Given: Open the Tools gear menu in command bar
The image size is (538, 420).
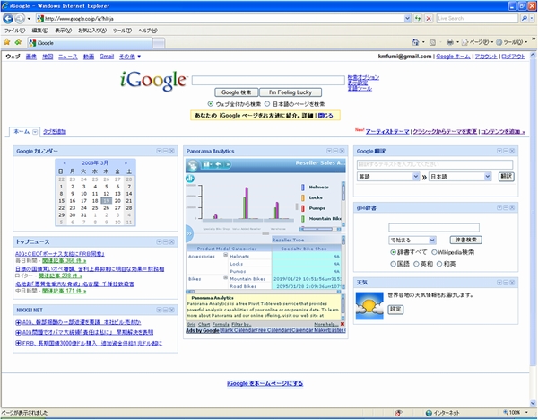Looking at the screenshot, I should [511, 42].
